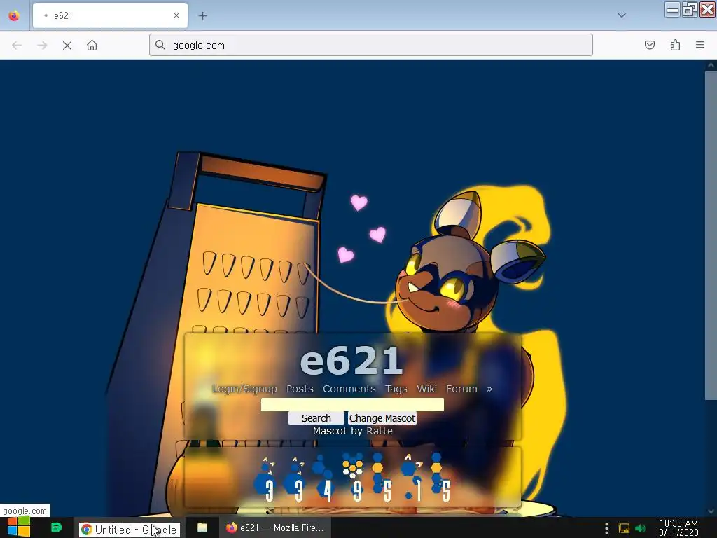The image size is (717, 538).
Task: Open the Ratte mascot artist link
Action: click(380, 431)
